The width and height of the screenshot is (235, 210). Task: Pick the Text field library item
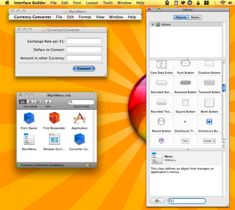tap(185, 141)
